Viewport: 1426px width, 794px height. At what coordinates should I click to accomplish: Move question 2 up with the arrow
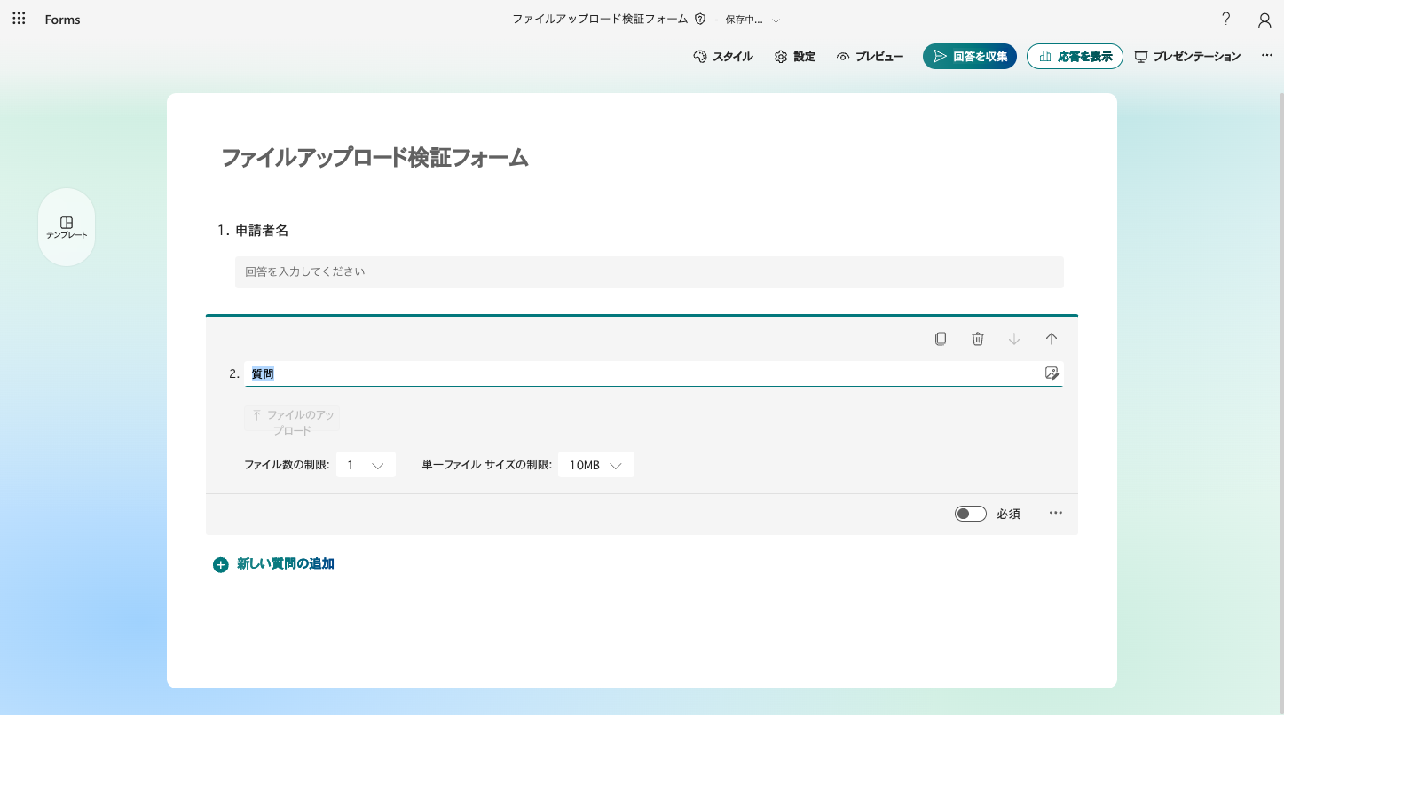1052,339
